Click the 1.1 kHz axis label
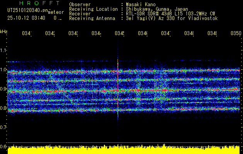 3,50
